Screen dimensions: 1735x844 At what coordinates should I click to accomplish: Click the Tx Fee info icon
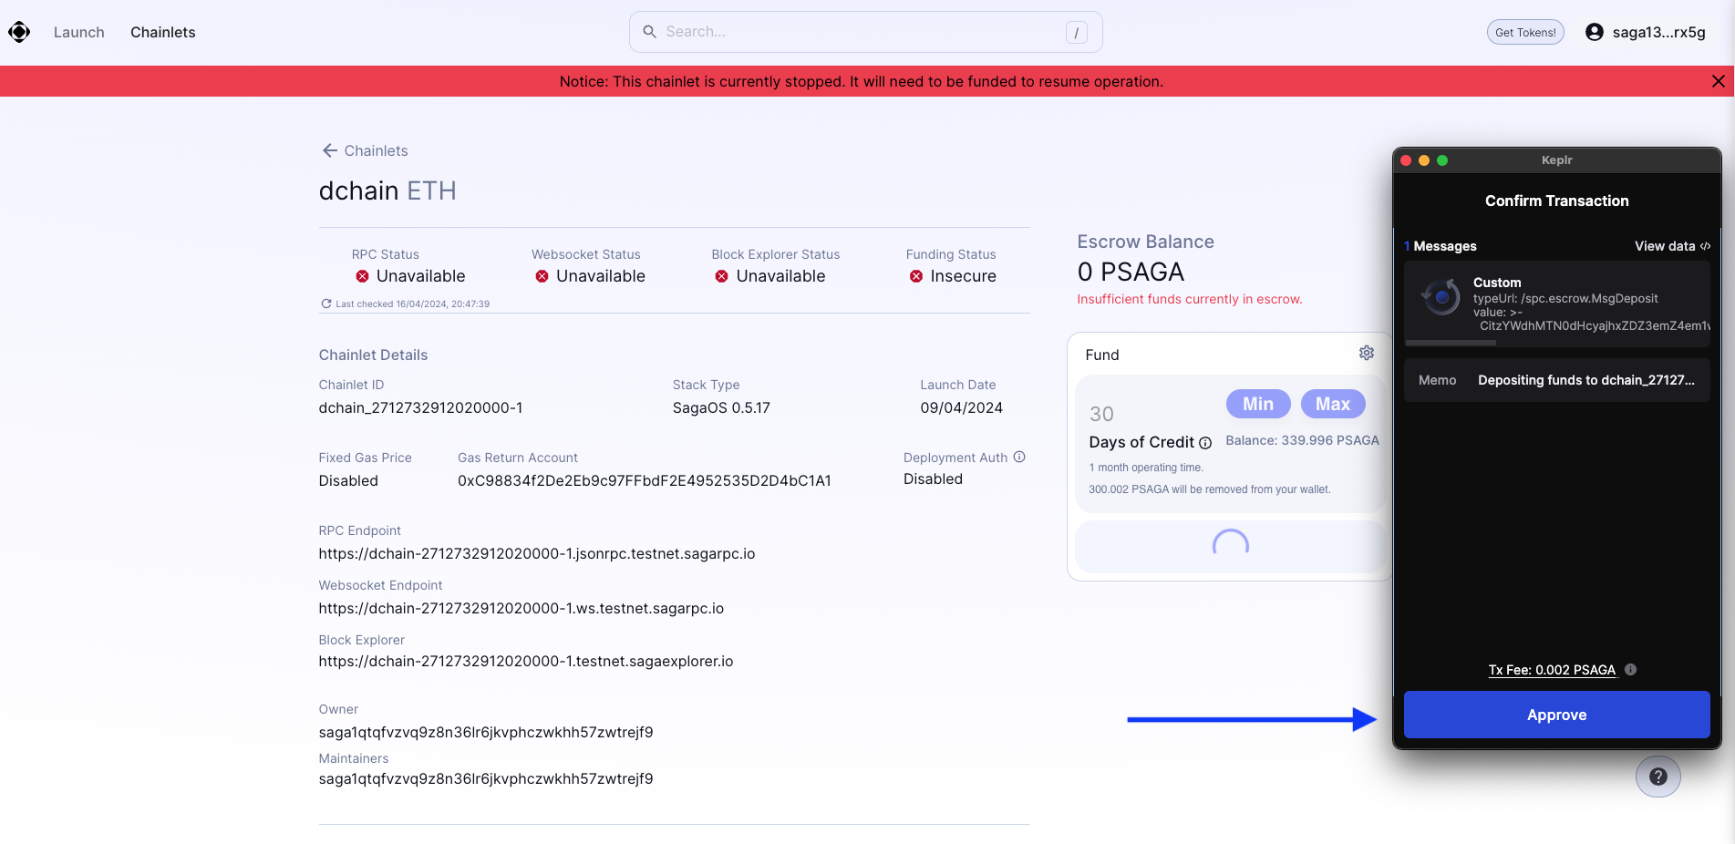point(1630,670)
